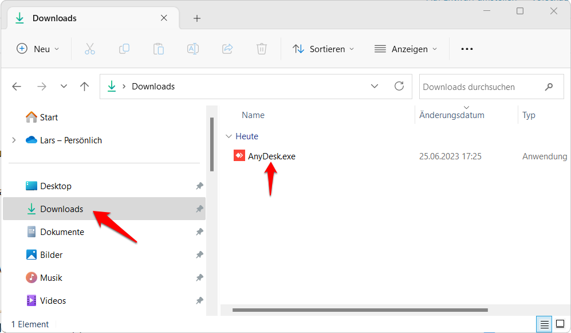Sort by the Name column header
The width and height of the screenshot is (571, 333).
253,115
